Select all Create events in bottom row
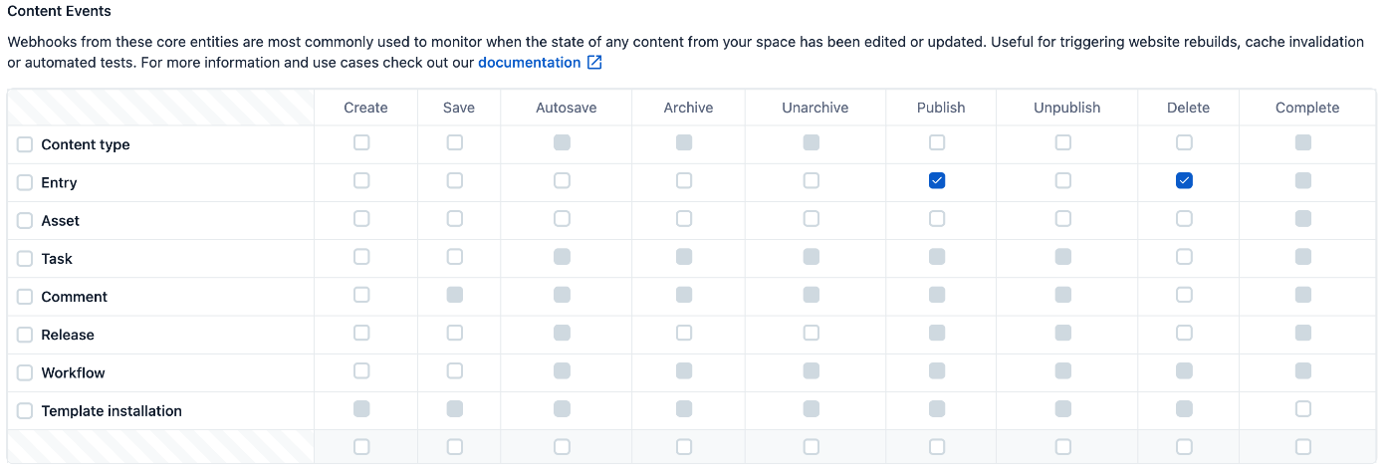Image resolution: width=1394 pixels, height=472 pixels. 361,447
